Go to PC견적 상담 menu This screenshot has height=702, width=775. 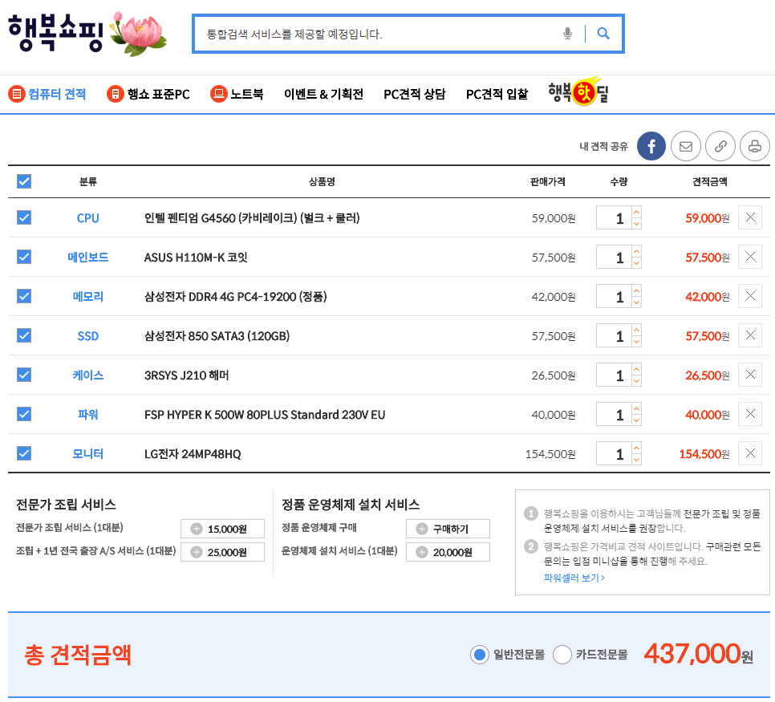coord(414,94)
